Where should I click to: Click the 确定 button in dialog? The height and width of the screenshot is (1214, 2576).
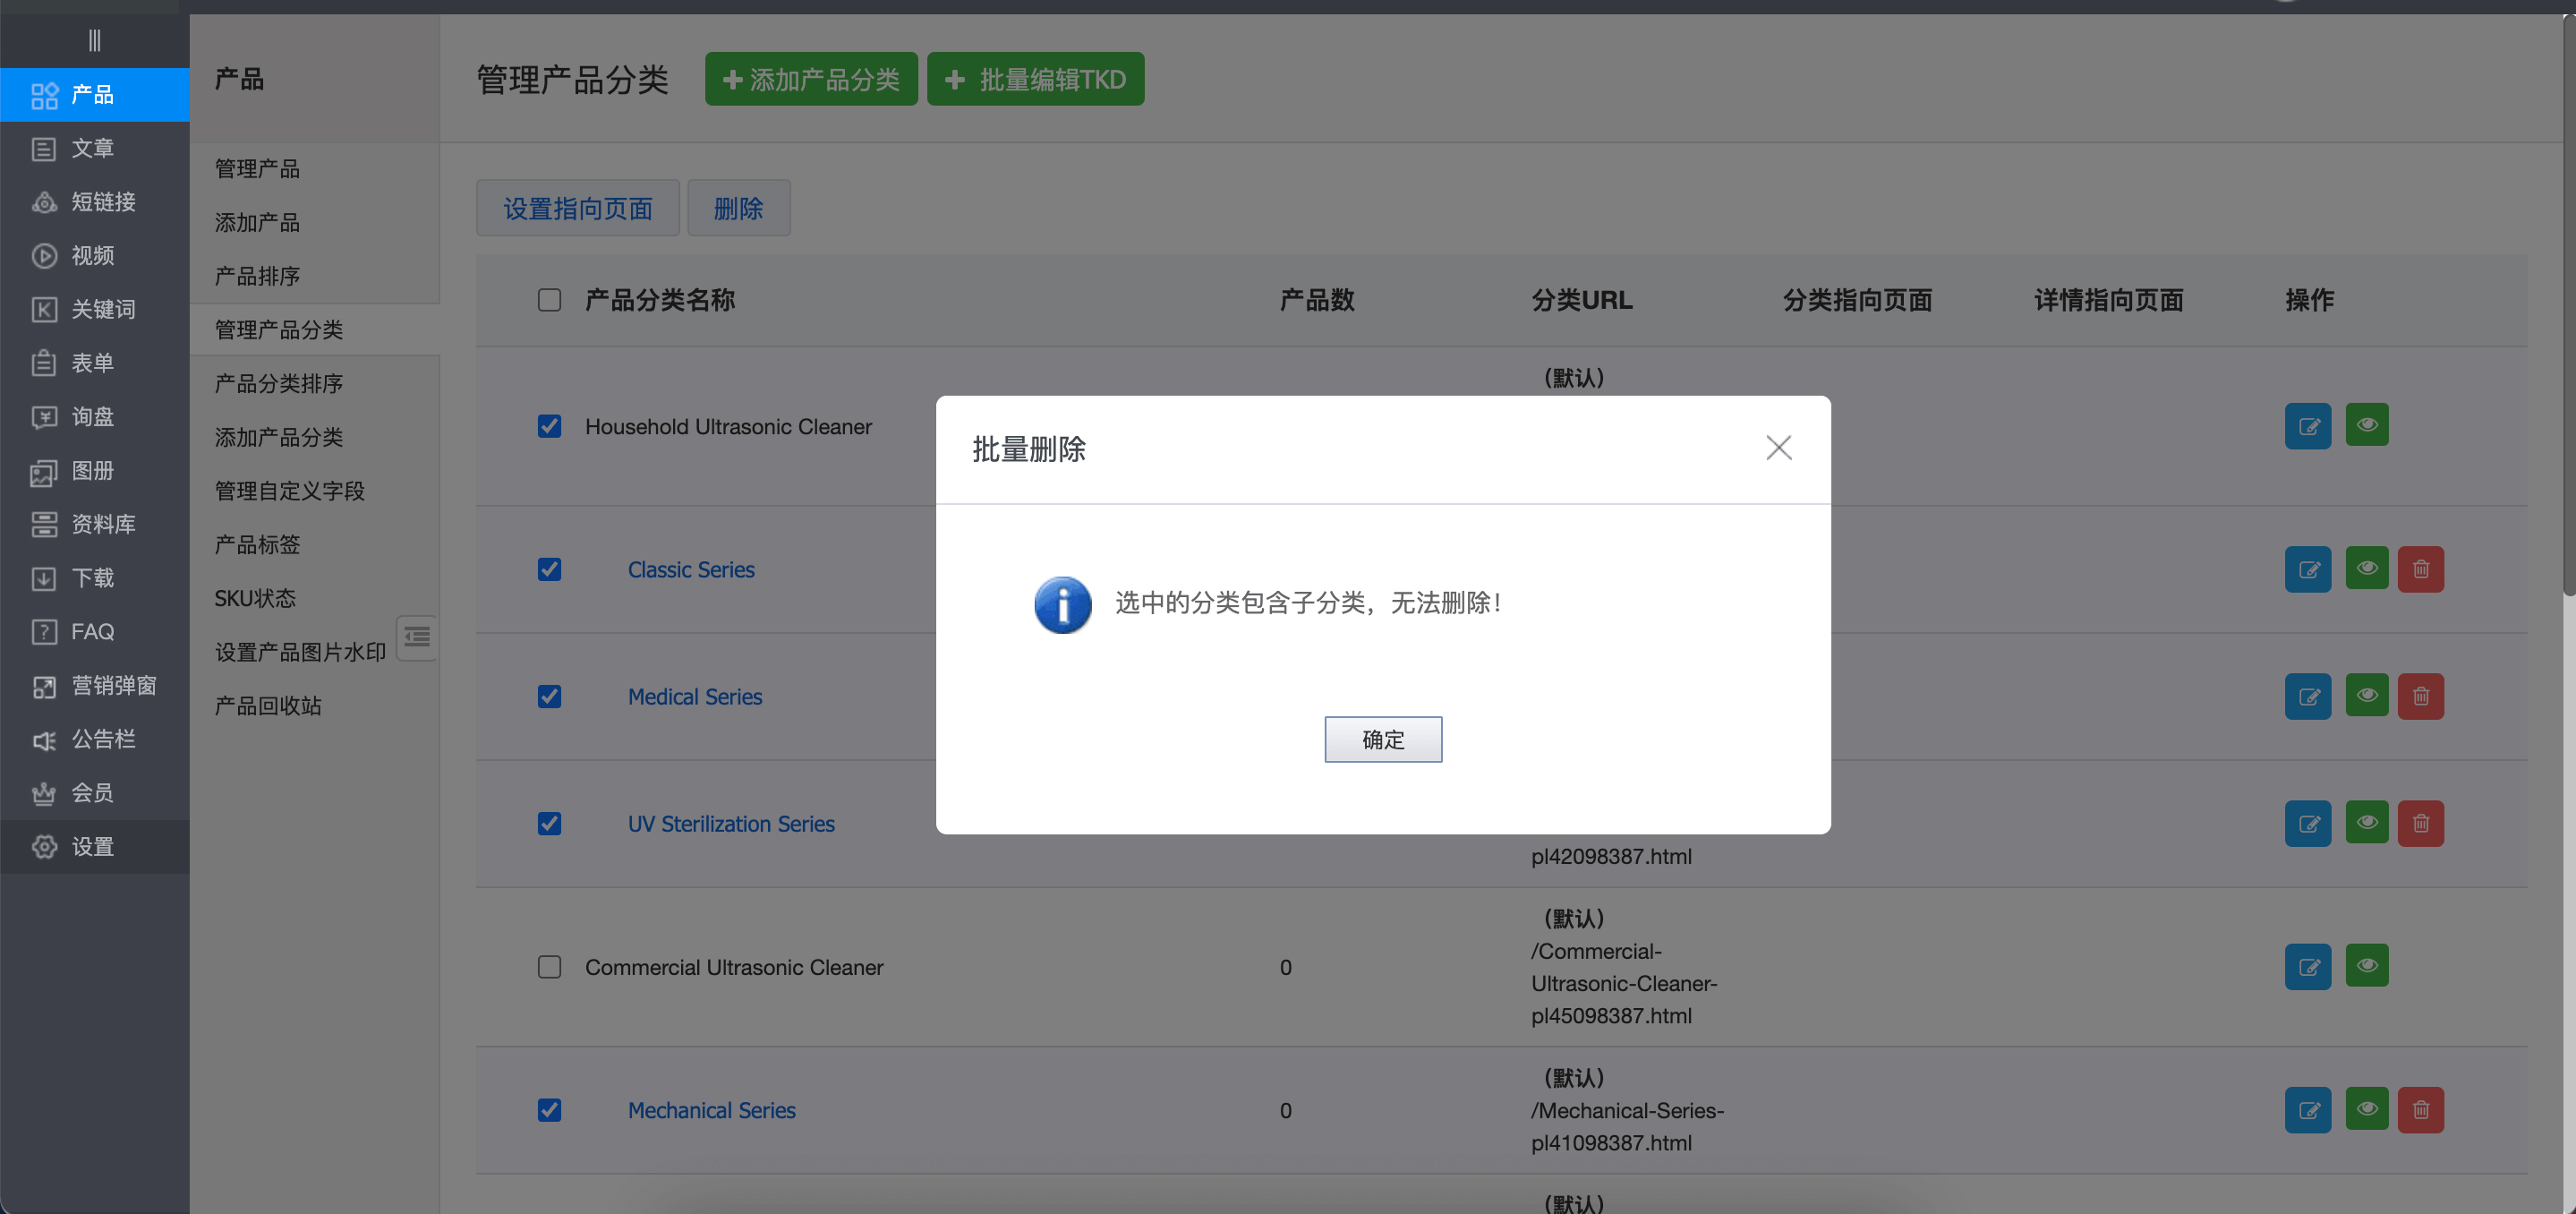coord(1383,739)
